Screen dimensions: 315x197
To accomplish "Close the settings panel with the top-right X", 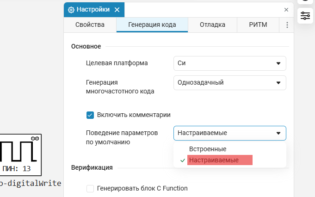I will click(x=286, y=9).
